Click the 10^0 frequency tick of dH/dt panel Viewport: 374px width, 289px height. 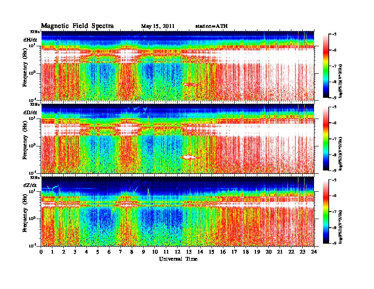tap(33, 73)
